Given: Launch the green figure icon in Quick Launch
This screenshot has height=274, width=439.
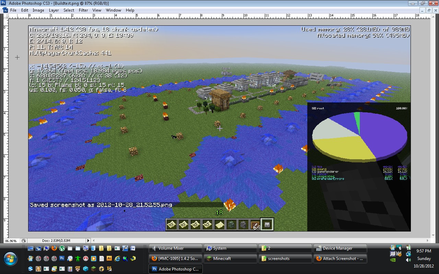Looking at the screenshot, I should (78, 259).
